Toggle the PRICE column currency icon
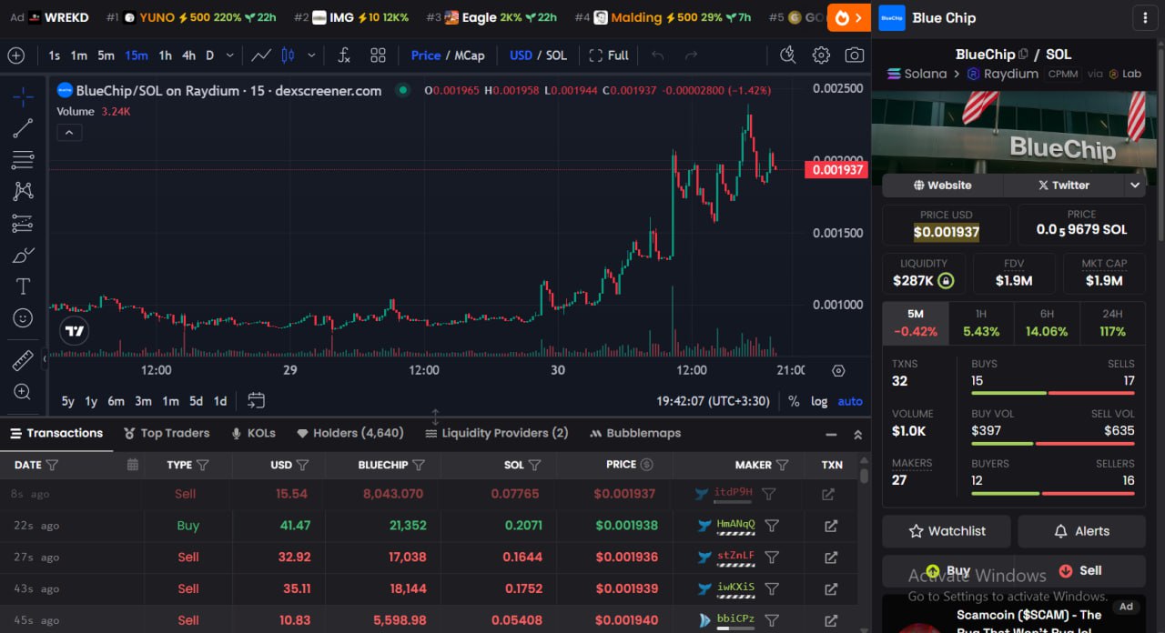Screen dimensions: 1165x633 point(646,465)
